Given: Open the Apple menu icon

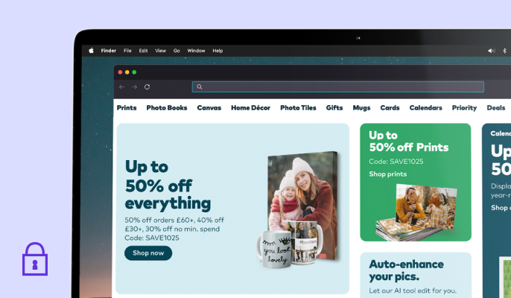Looking at the screenshot, I should [x=91, y=51].
